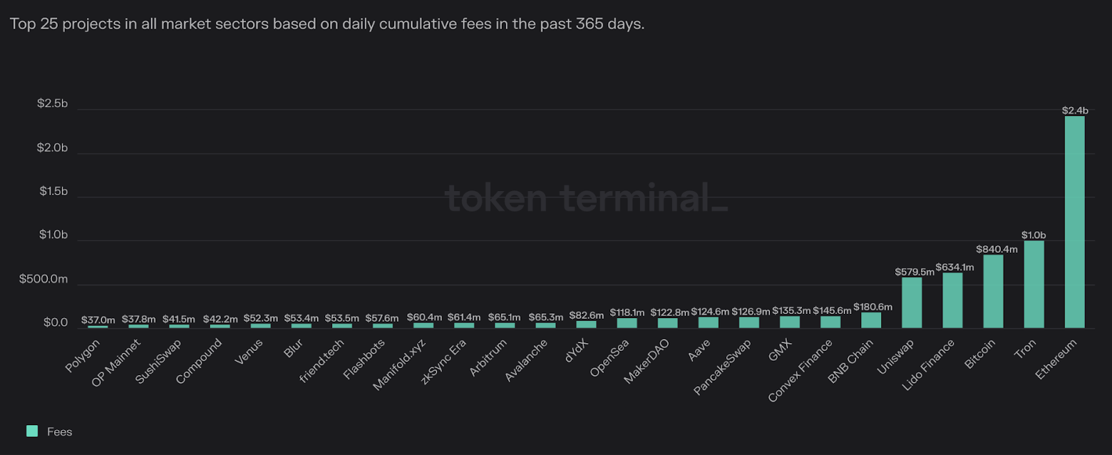The height and width of the screenshot is (455, 1112).
Task: Click the Polygon axis label
Action: 83,356
